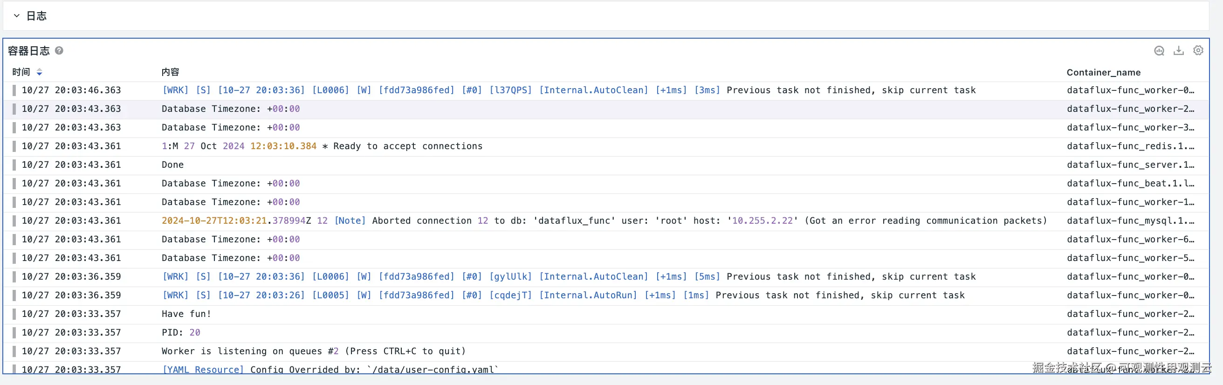1223x385 pixels.
Task: Select dataflux-func_worker-5 container name
Action: tap(1130, 258)
